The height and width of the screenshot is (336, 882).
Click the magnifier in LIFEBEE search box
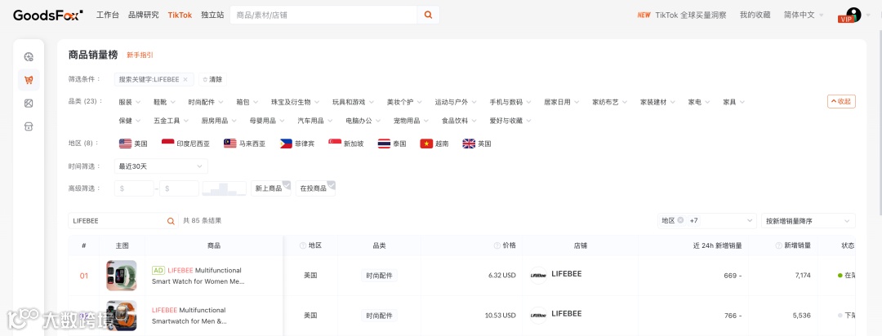point(171,221)
